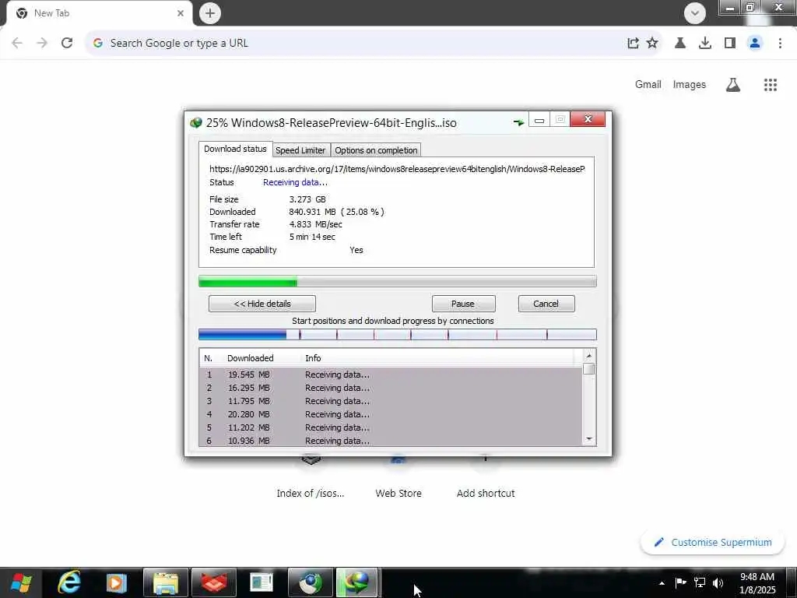Viewport: 797px width, 598px height.
Task: Click the browser back arrow
Action: coord(17,44)
